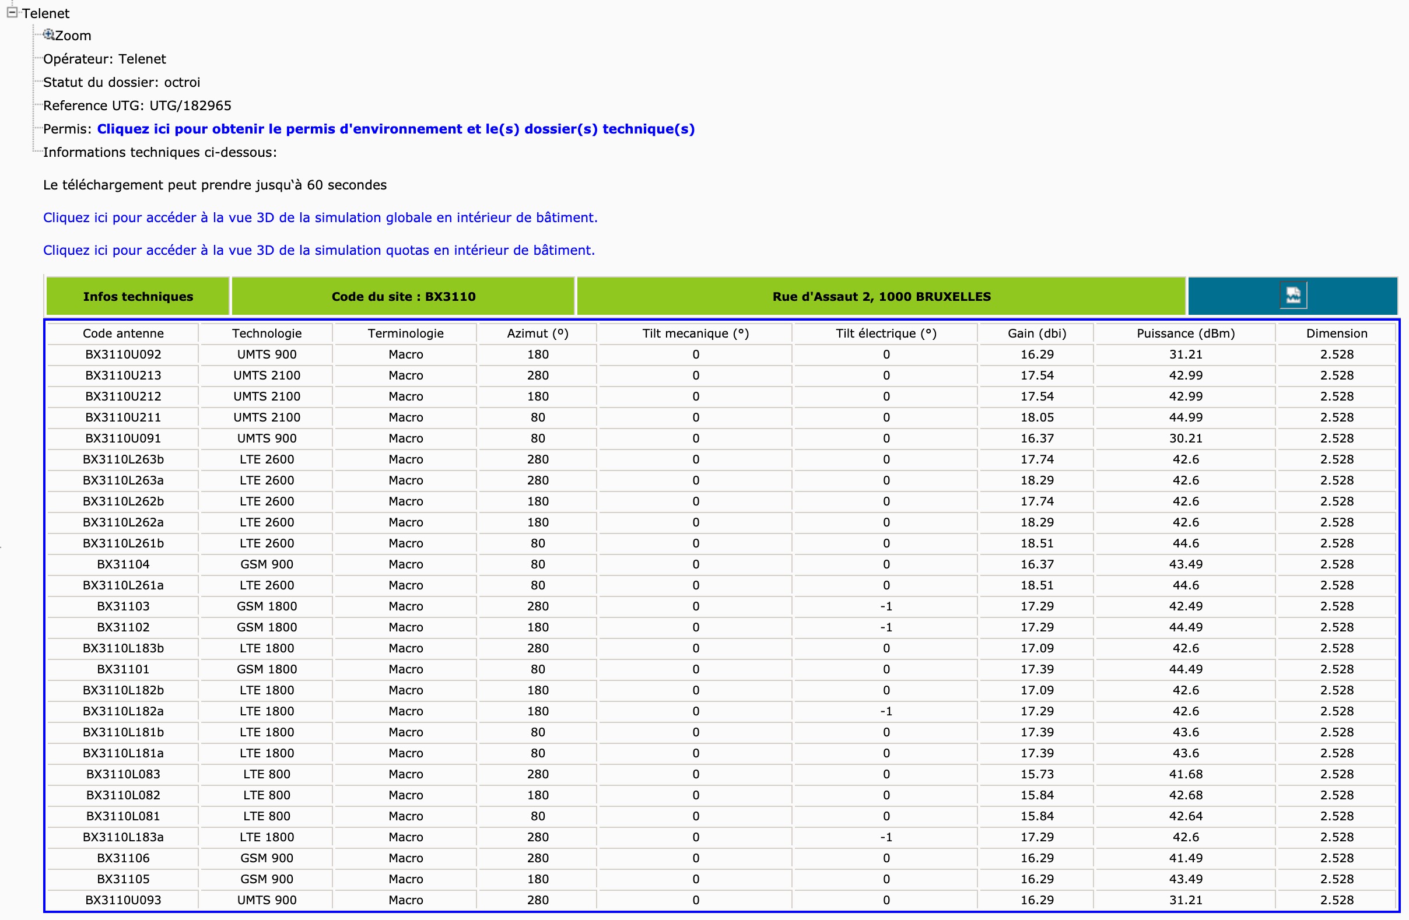This screenshot has height=920, width=1409.
Task: Select antenna code BX3110L181b
Action: click(x=123, y=733)
